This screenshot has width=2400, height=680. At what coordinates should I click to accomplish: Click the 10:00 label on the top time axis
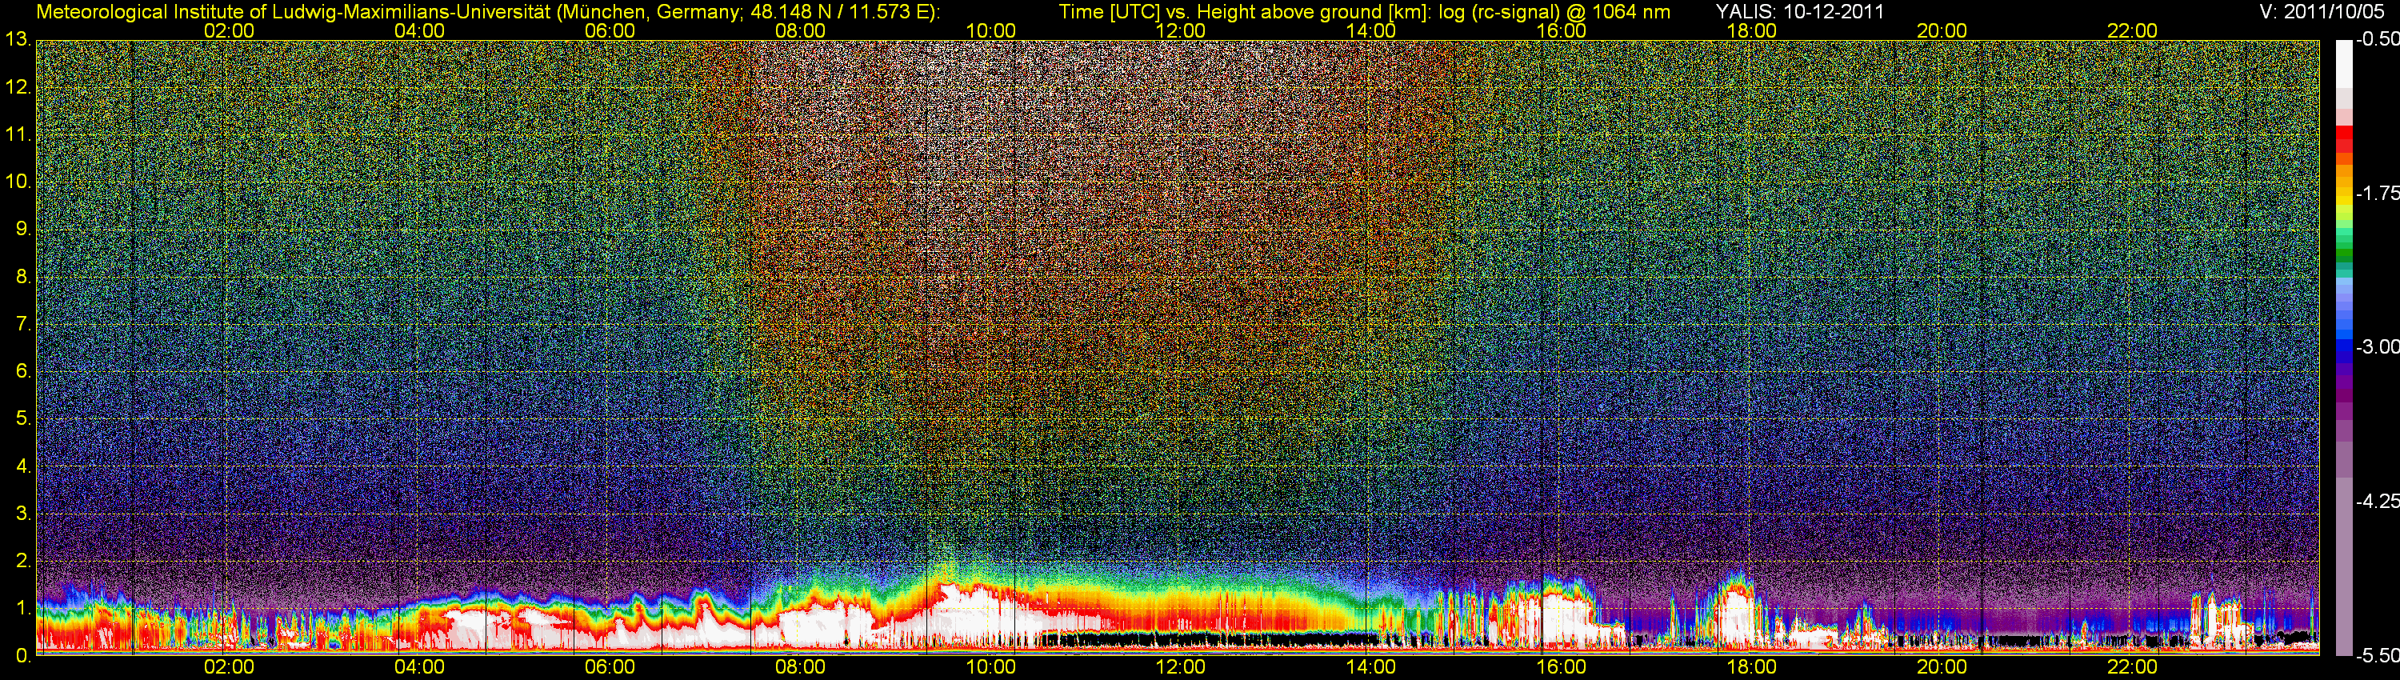click(990, 30)
